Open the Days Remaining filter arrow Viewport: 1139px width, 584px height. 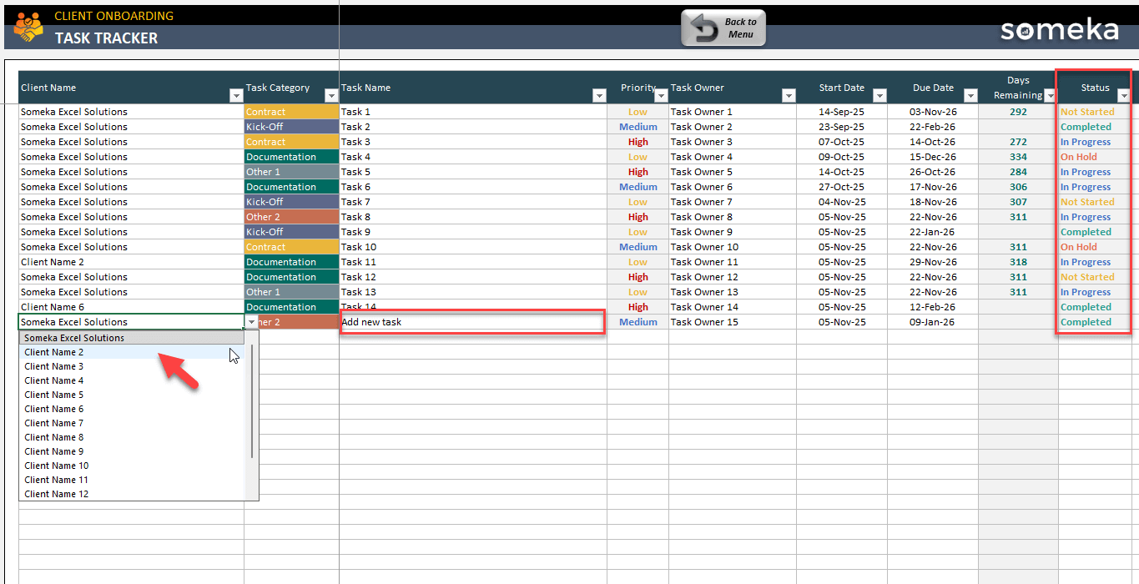pyautogui.click(x=1051, y=96)
